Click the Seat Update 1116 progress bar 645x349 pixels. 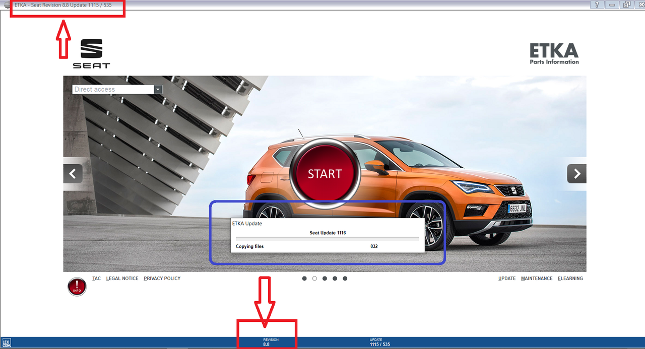coord(328,239)
